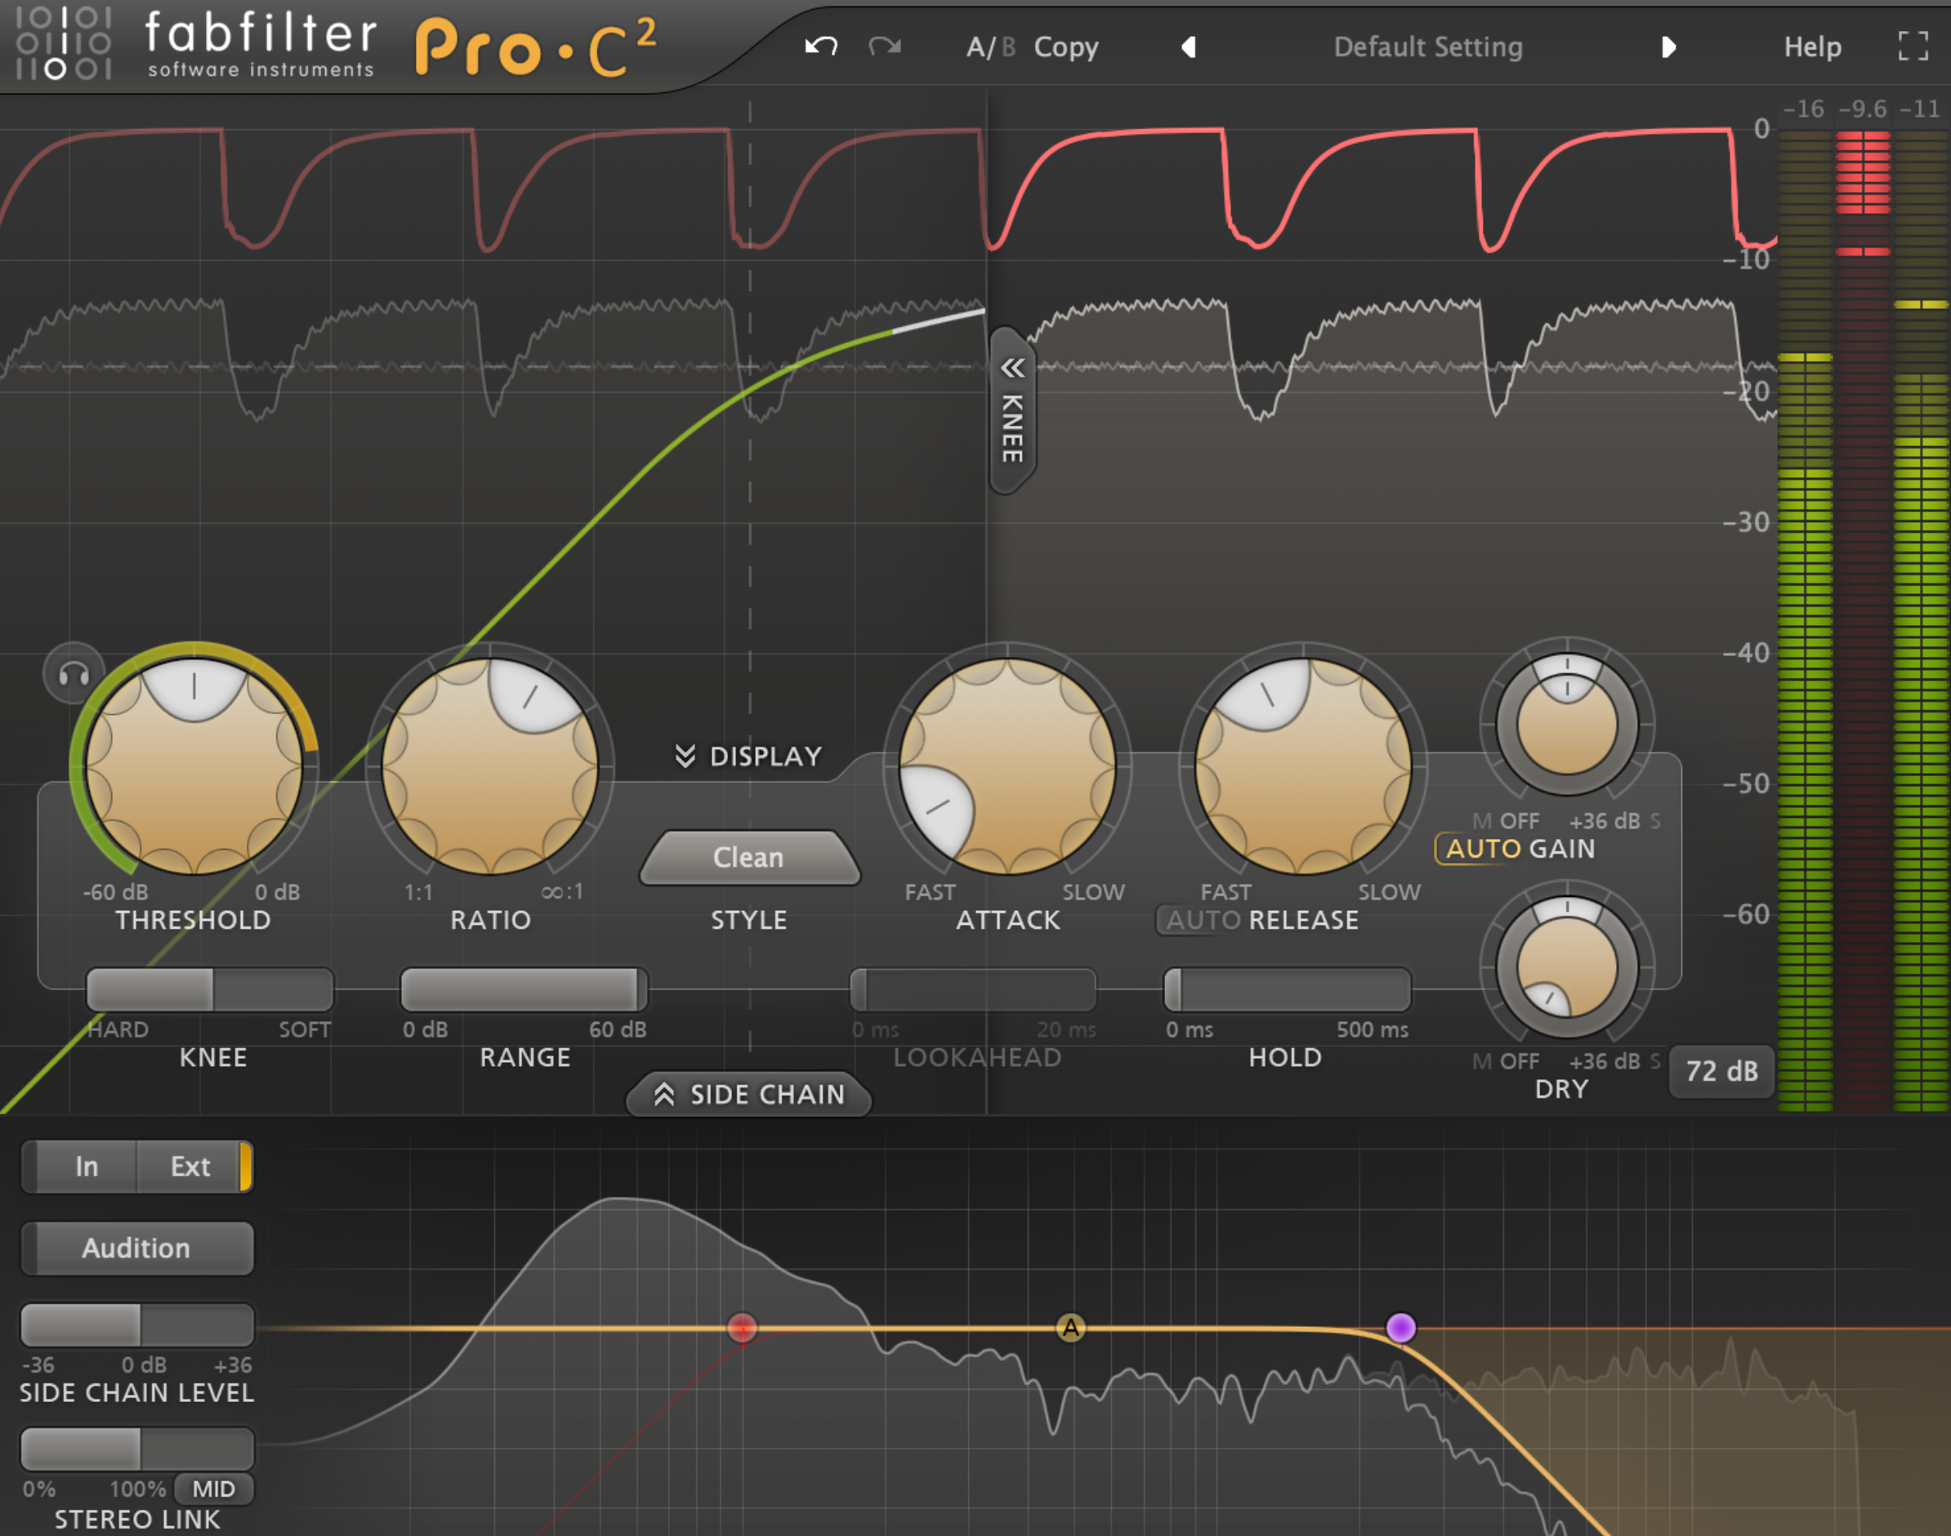Toggle the headphones audition triggering icon

74,673
